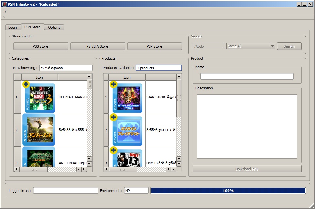This screenshot has height=209, width=315.
Task: Open the Star Fighter Pack product icon
Action: 127,98
